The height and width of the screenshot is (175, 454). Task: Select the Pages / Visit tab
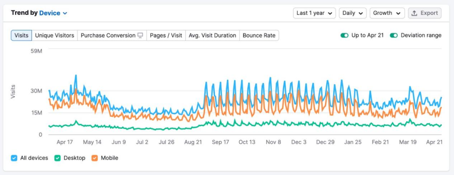click(x=166, y=35)
